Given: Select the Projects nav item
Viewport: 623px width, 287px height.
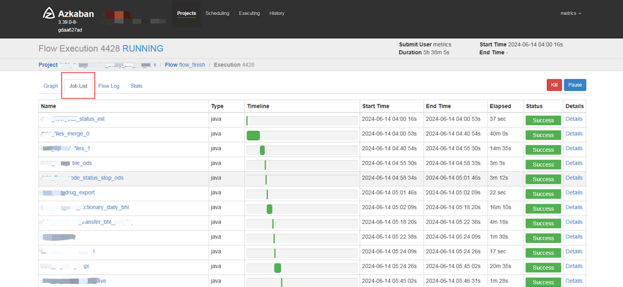Looking at the screenshot, I should pos(187,13).
